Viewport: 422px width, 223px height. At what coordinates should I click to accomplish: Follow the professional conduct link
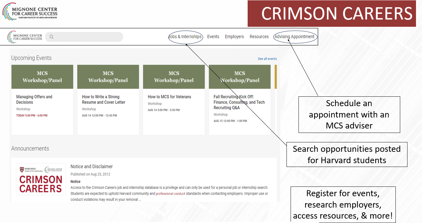point(171,194)
